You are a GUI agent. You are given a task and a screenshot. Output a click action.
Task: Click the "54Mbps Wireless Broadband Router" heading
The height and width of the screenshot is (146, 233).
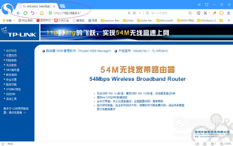pos(137,79)
